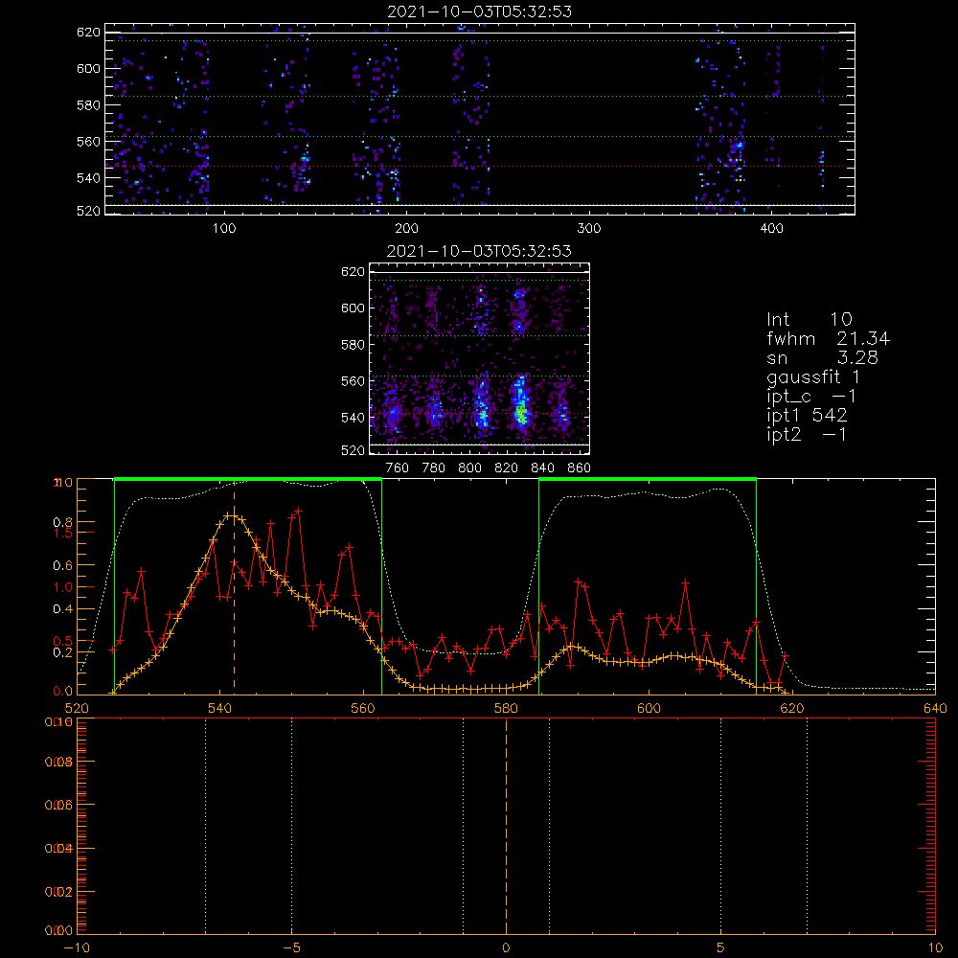Click the '580' y-axis label of top image
The image size is (958, 958).
(88, 104)
